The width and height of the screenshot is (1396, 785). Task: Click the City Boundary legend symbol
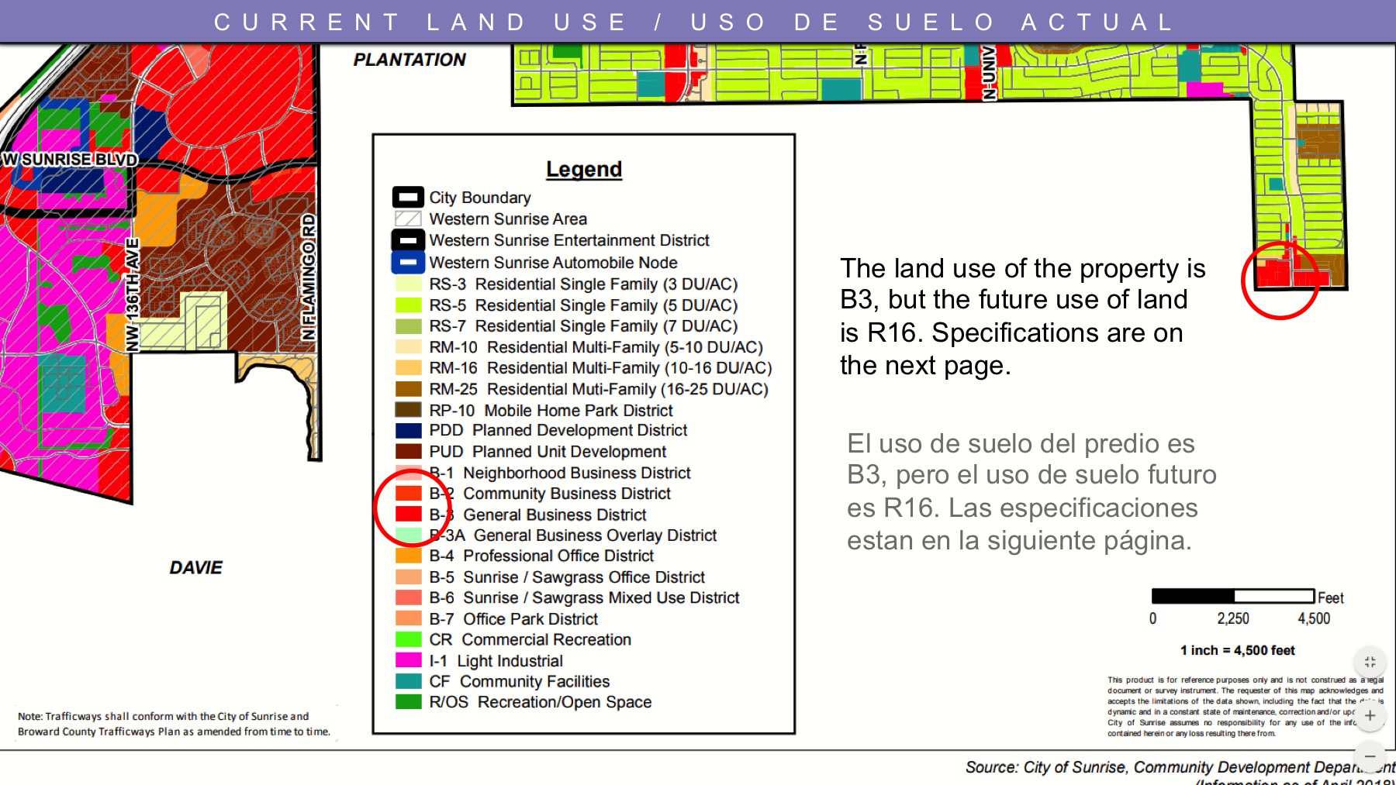(408, 198)
